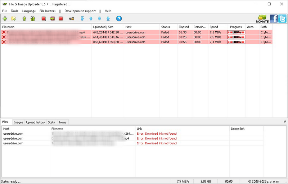This screenshot has height=184, width=288.
Task: Switch to the Files tab
Action: point(5,122)
